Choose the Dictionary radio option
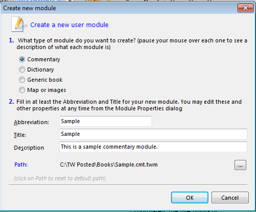Image resolution: width=256 pixels, height=212 pixels. [x=22, y=69]
